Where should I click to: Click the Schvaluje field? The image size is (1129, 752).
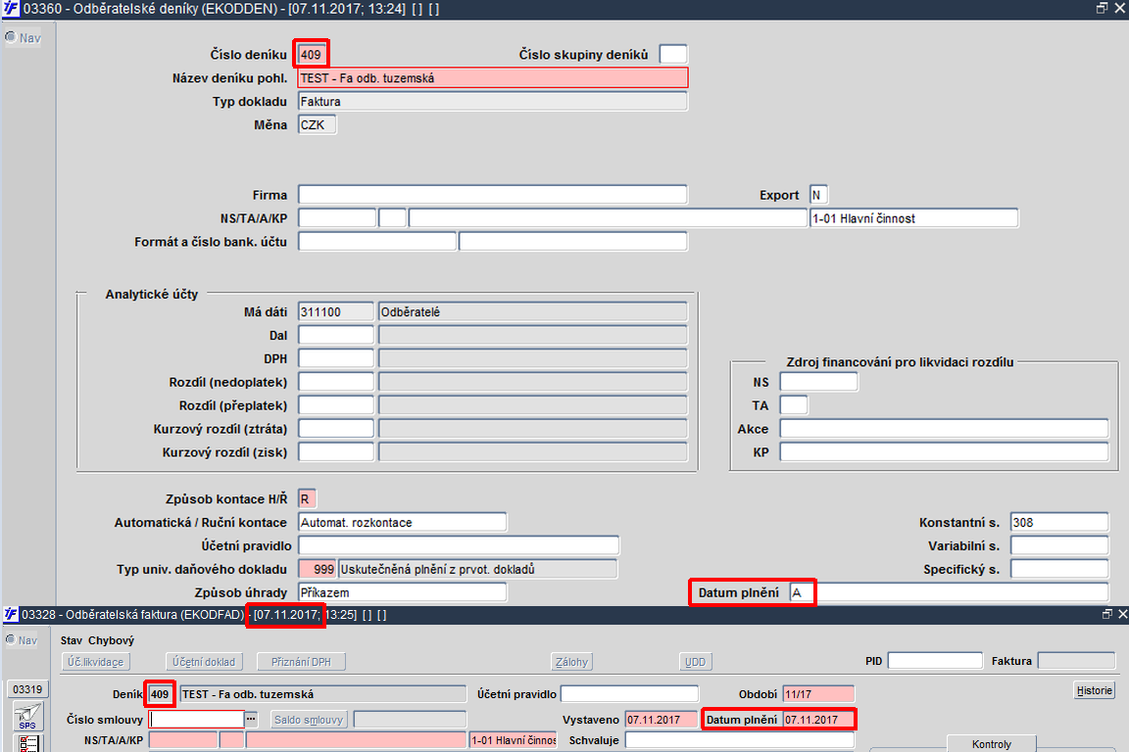click(740, 740)
